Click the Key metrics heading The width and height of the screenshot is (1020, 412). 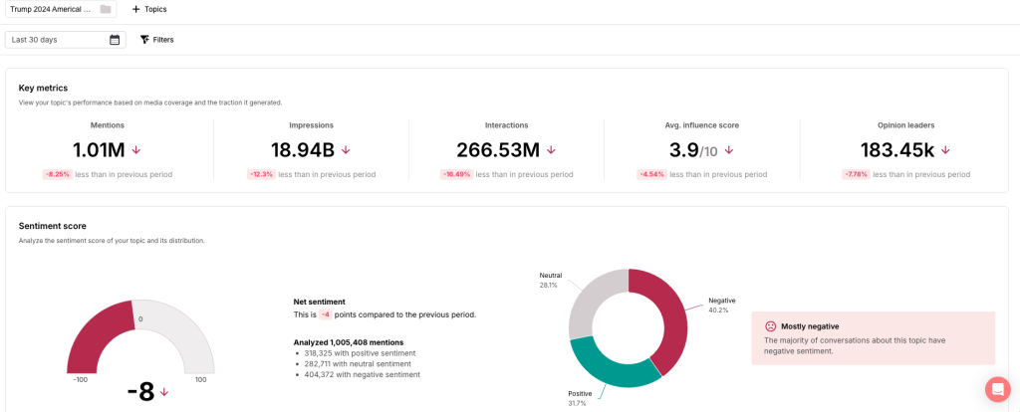click(43, 88)
